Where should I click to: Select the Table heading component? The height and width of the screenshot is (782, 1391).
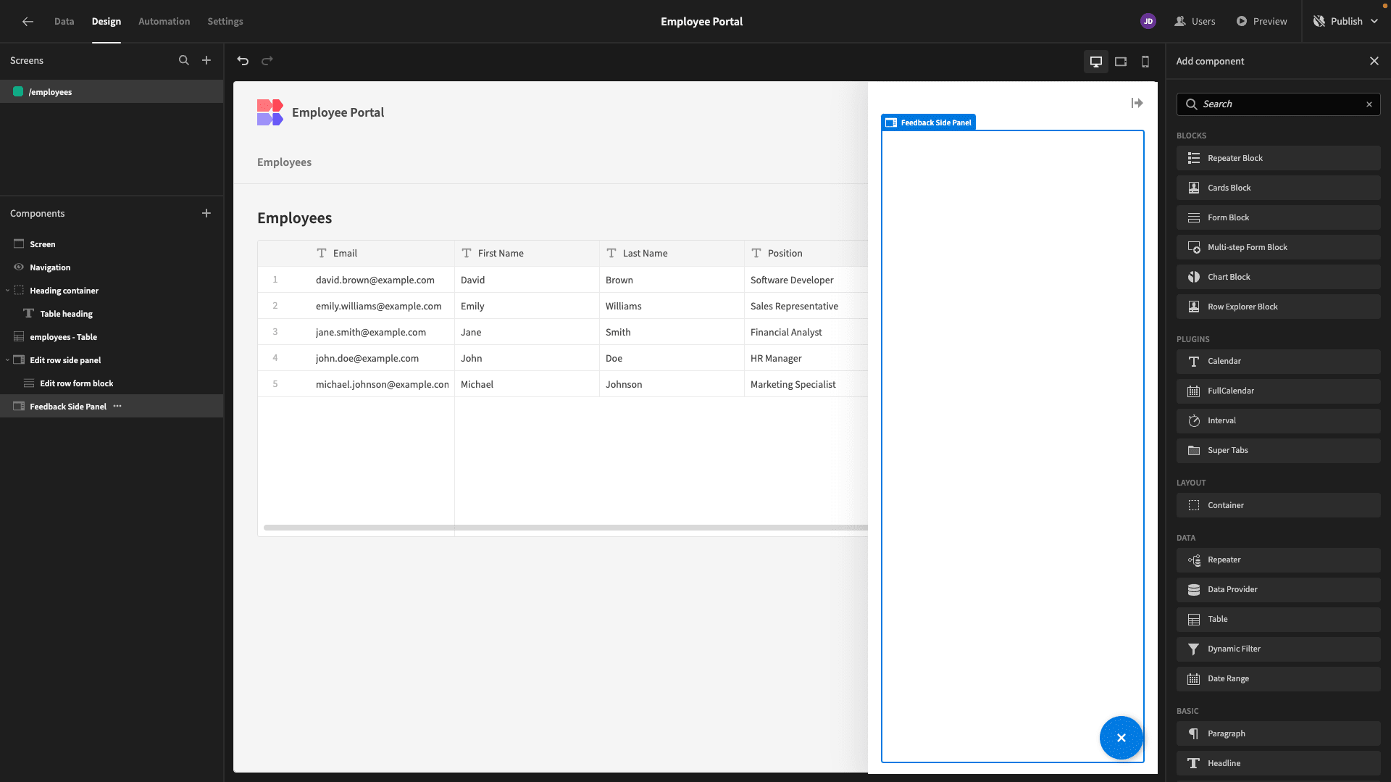(112, 314)
